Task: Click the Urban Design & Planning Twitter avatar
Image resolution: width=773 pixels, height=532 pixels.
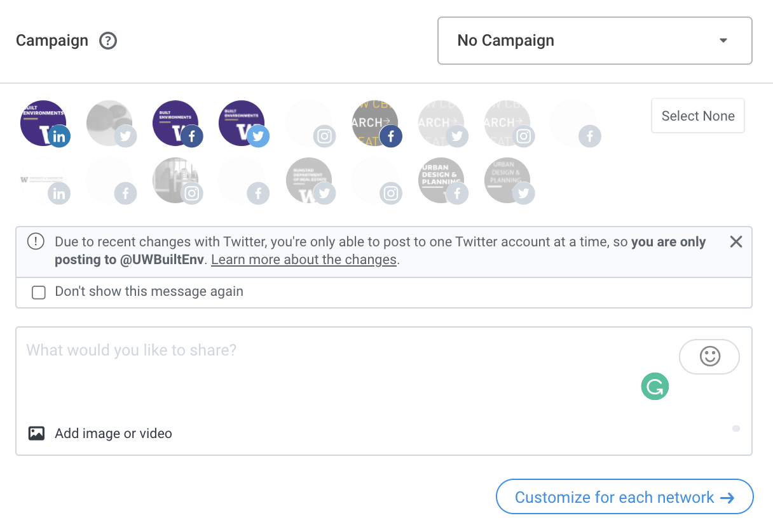Action: (509, 180)
